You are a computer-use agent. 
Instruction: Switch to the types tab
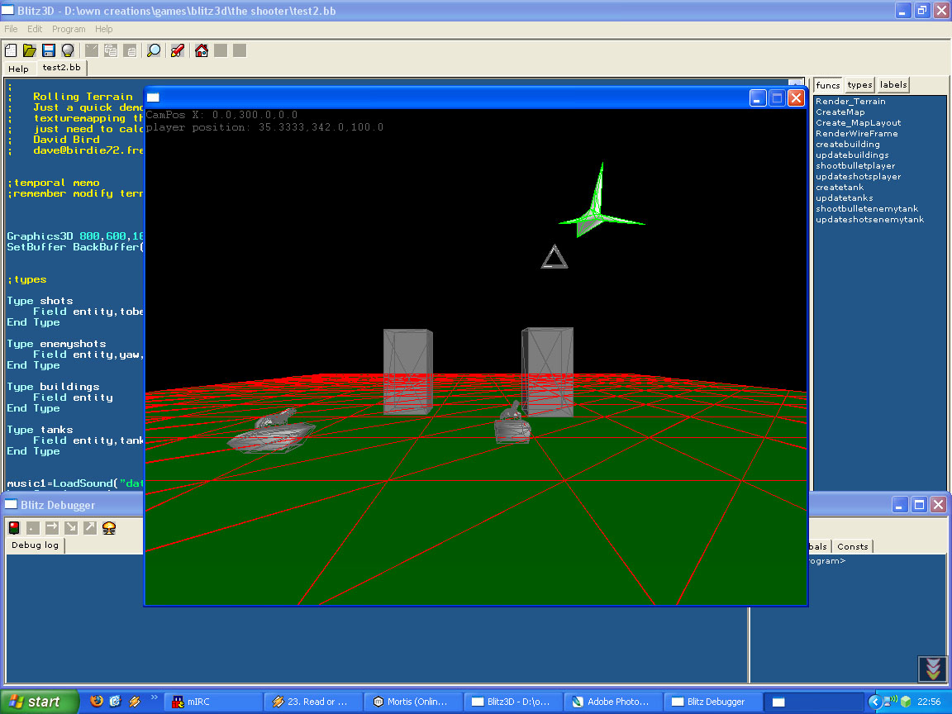[x=859, y=85]
